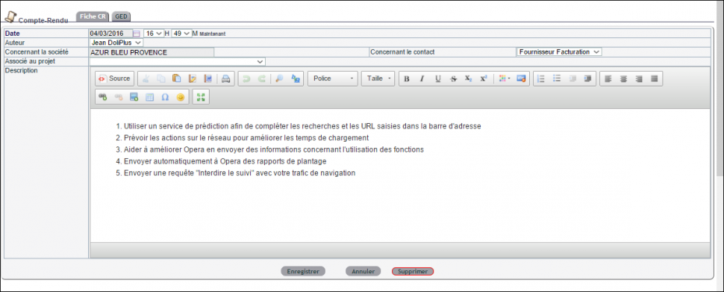
Task: Open Fournisseur Facturation contact dropdown
Action: click(x=559, y=52)
